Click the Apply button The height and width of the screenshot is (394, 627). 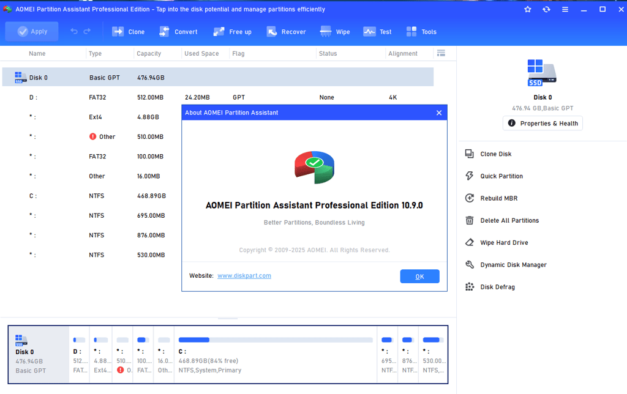click(32, 32)
